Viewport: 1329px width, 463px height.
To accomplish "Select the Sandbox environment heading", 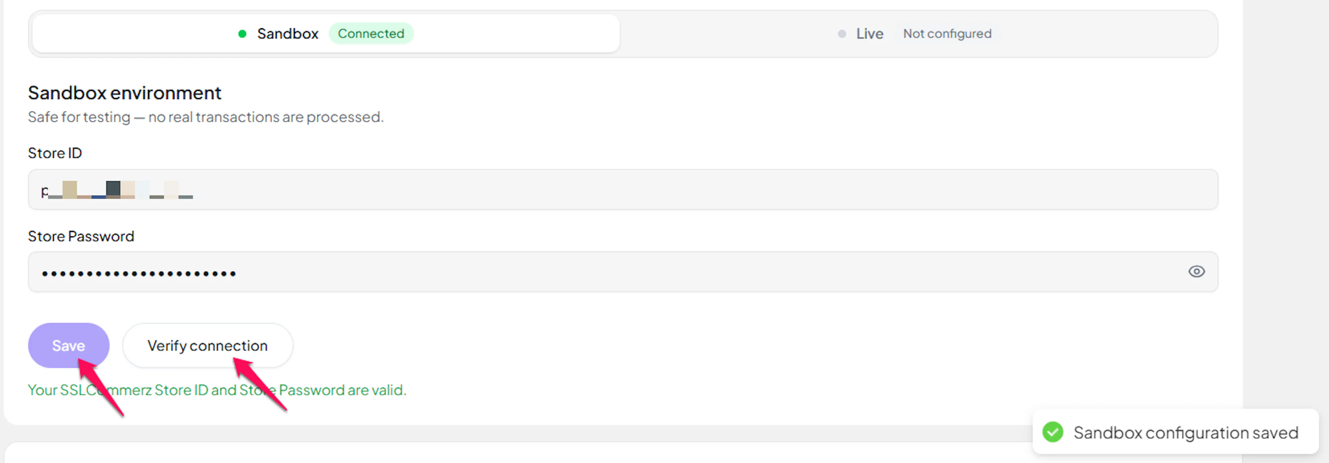I will pyautogui.click(x=124, y=93).
